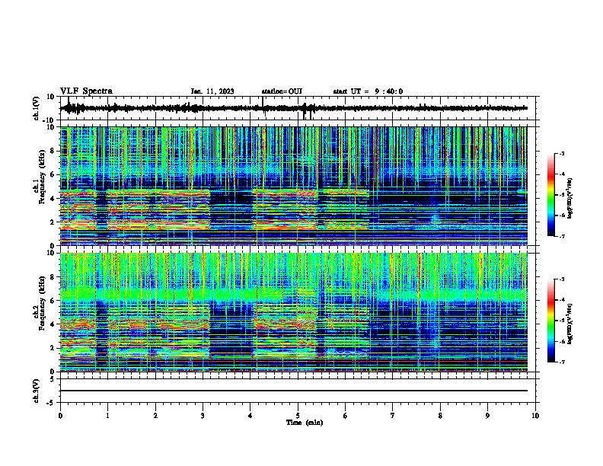Screen dimensions: 603x466
Task: Click the "-3" label on the ch.1 colorbar
Action: (x=561, y=153)
